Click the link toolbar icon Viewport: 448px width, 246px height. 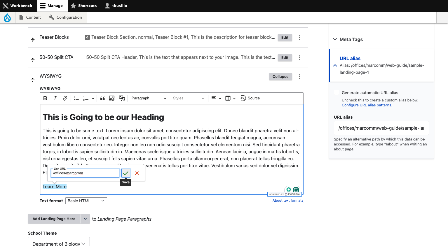65,98
